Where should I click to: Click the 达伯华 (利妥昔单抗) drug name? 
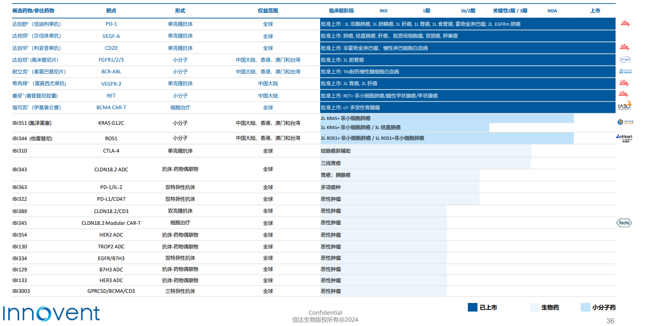(x=36, y=48)
